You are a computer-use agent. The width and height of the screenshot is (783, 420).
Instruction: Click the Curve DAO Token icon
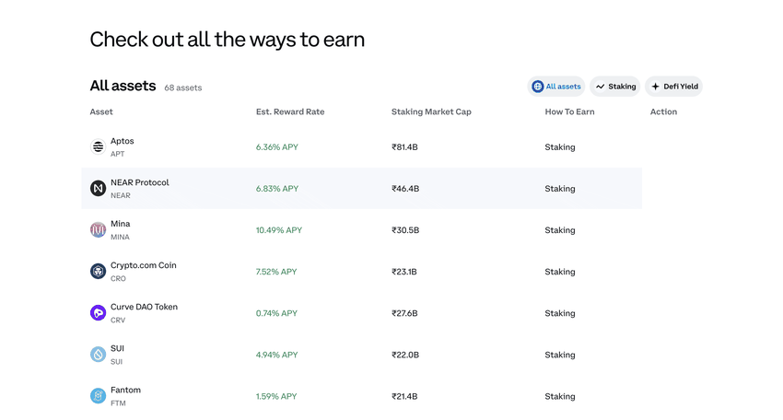(x=98, y=313)
